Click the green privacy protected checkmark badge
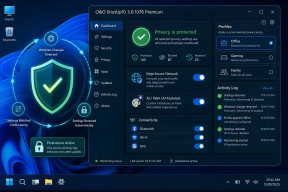The width and height of the screenshot is (288, 192). 141,37
